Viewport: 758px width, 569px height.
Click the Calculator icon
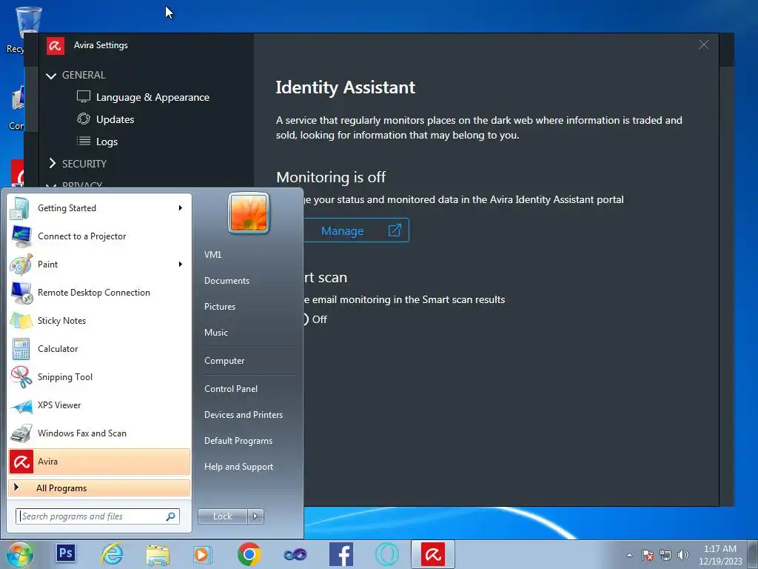[x=21, y=350]
